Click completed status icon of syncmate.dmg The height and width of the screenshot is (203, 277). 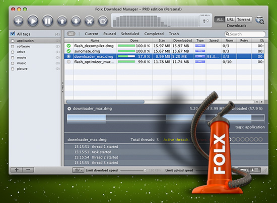tap(68, 51)
